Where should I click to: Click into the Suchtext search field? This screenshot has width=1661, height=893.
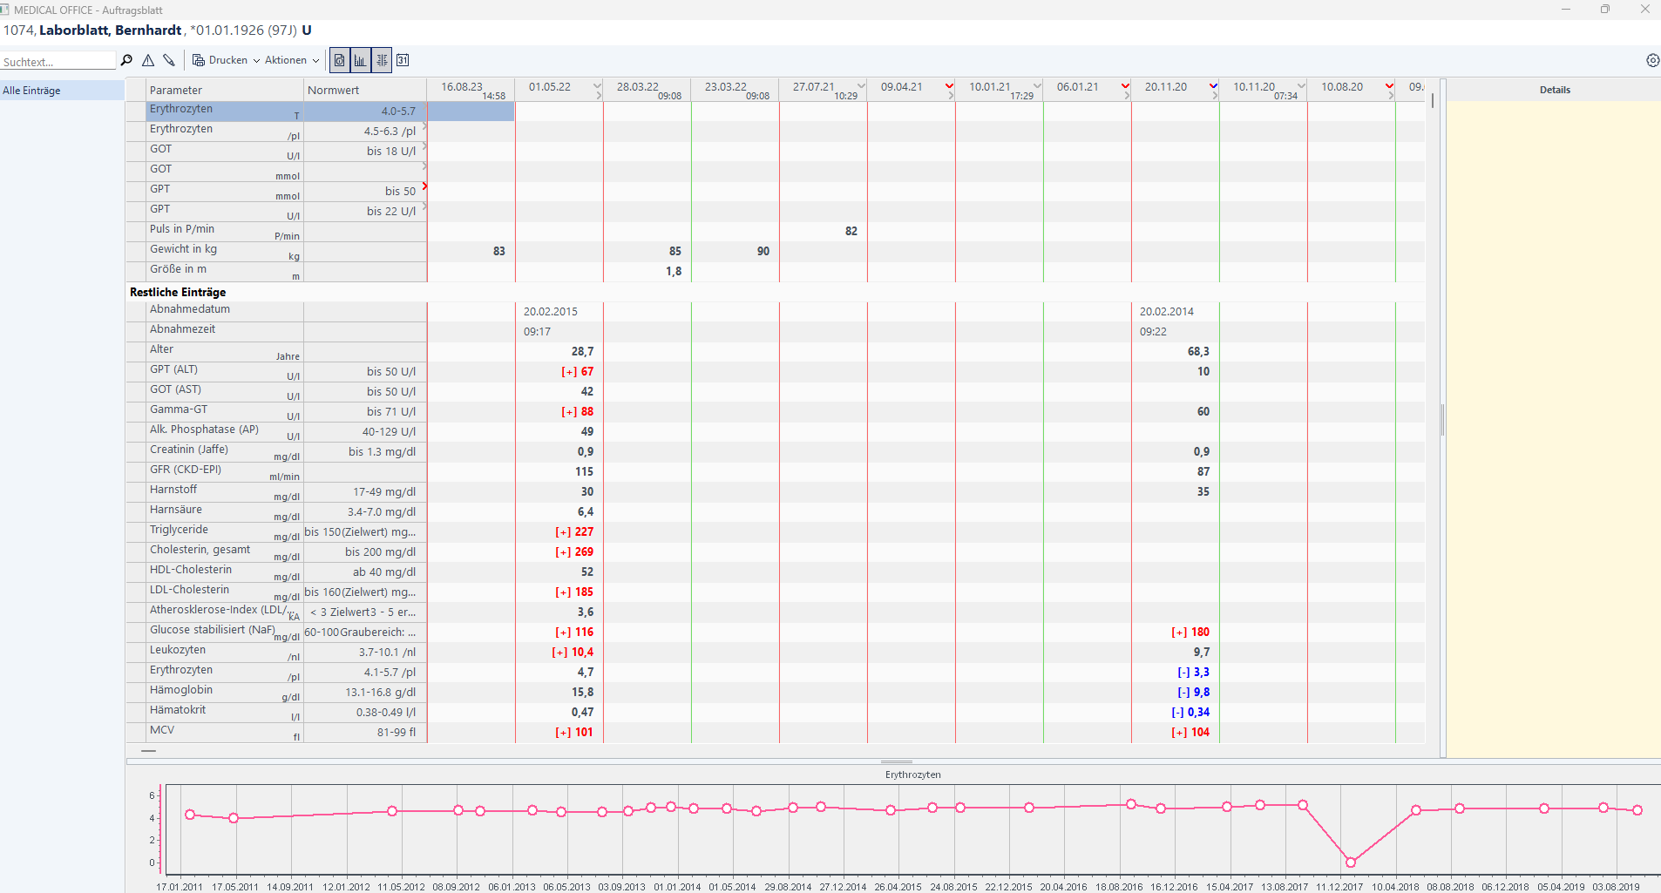(x=58, y=62)
